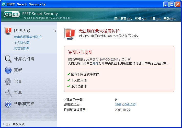Click the username EAV-00462444 text

click(x=109, y=60)
